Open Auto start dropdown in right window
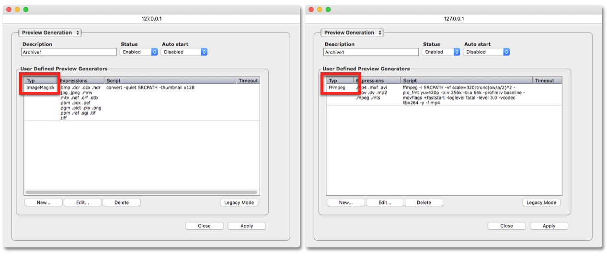This screenshot has height=256, width=607. pos(486,52)
